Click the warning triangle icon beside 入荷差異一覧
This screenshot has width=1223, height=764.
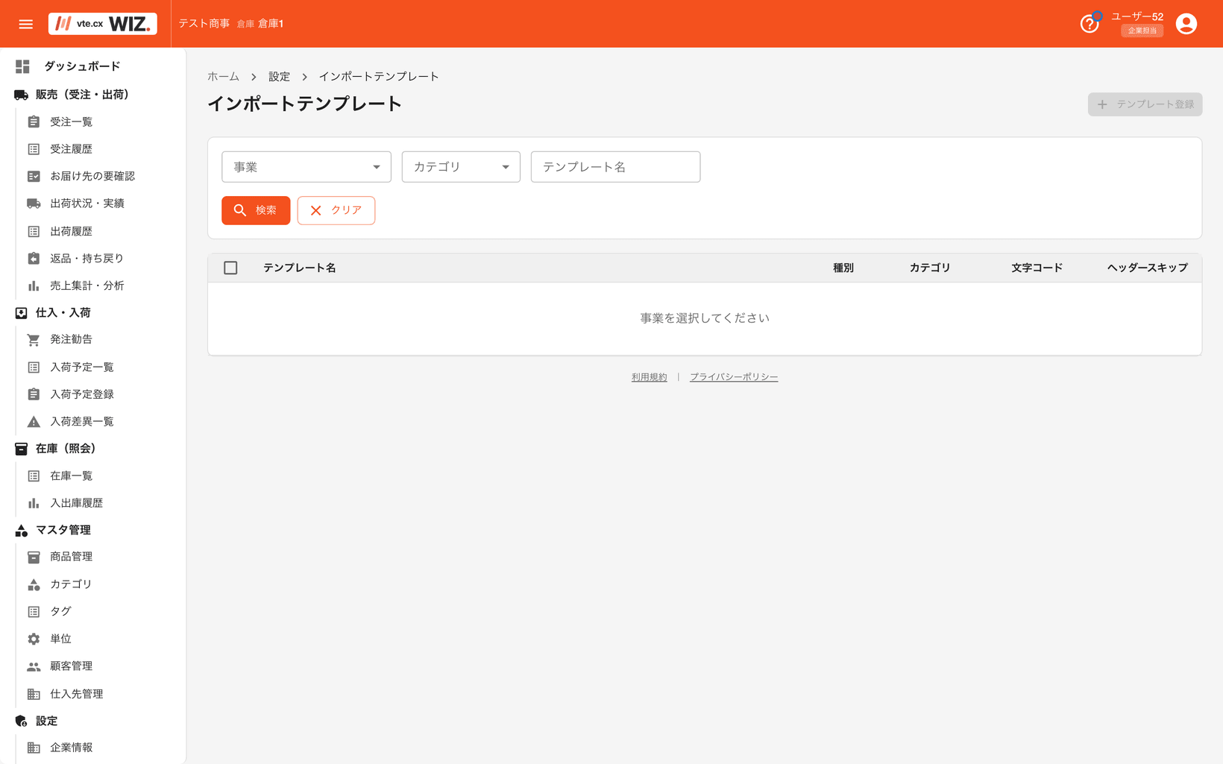point(34,422)
